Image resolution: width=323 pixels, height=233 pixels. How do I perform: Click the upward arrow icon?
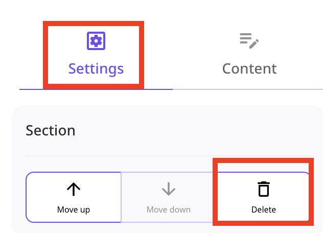click(x=74, y=189)
